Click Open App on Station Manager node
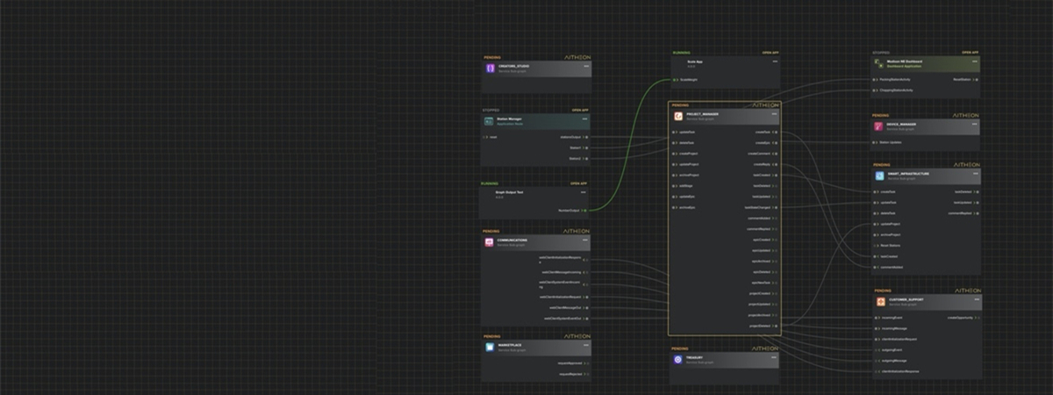 click(x=579, y=111)
